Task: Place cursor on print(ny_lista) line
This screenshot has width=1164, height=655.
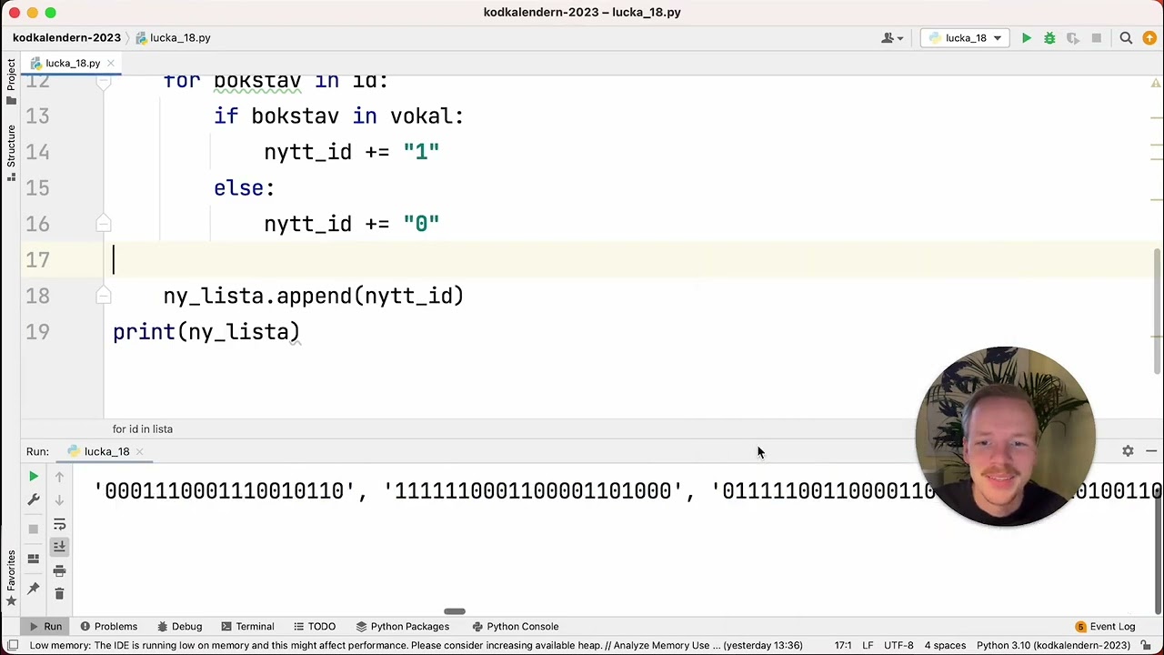Action: click(206, 332)
